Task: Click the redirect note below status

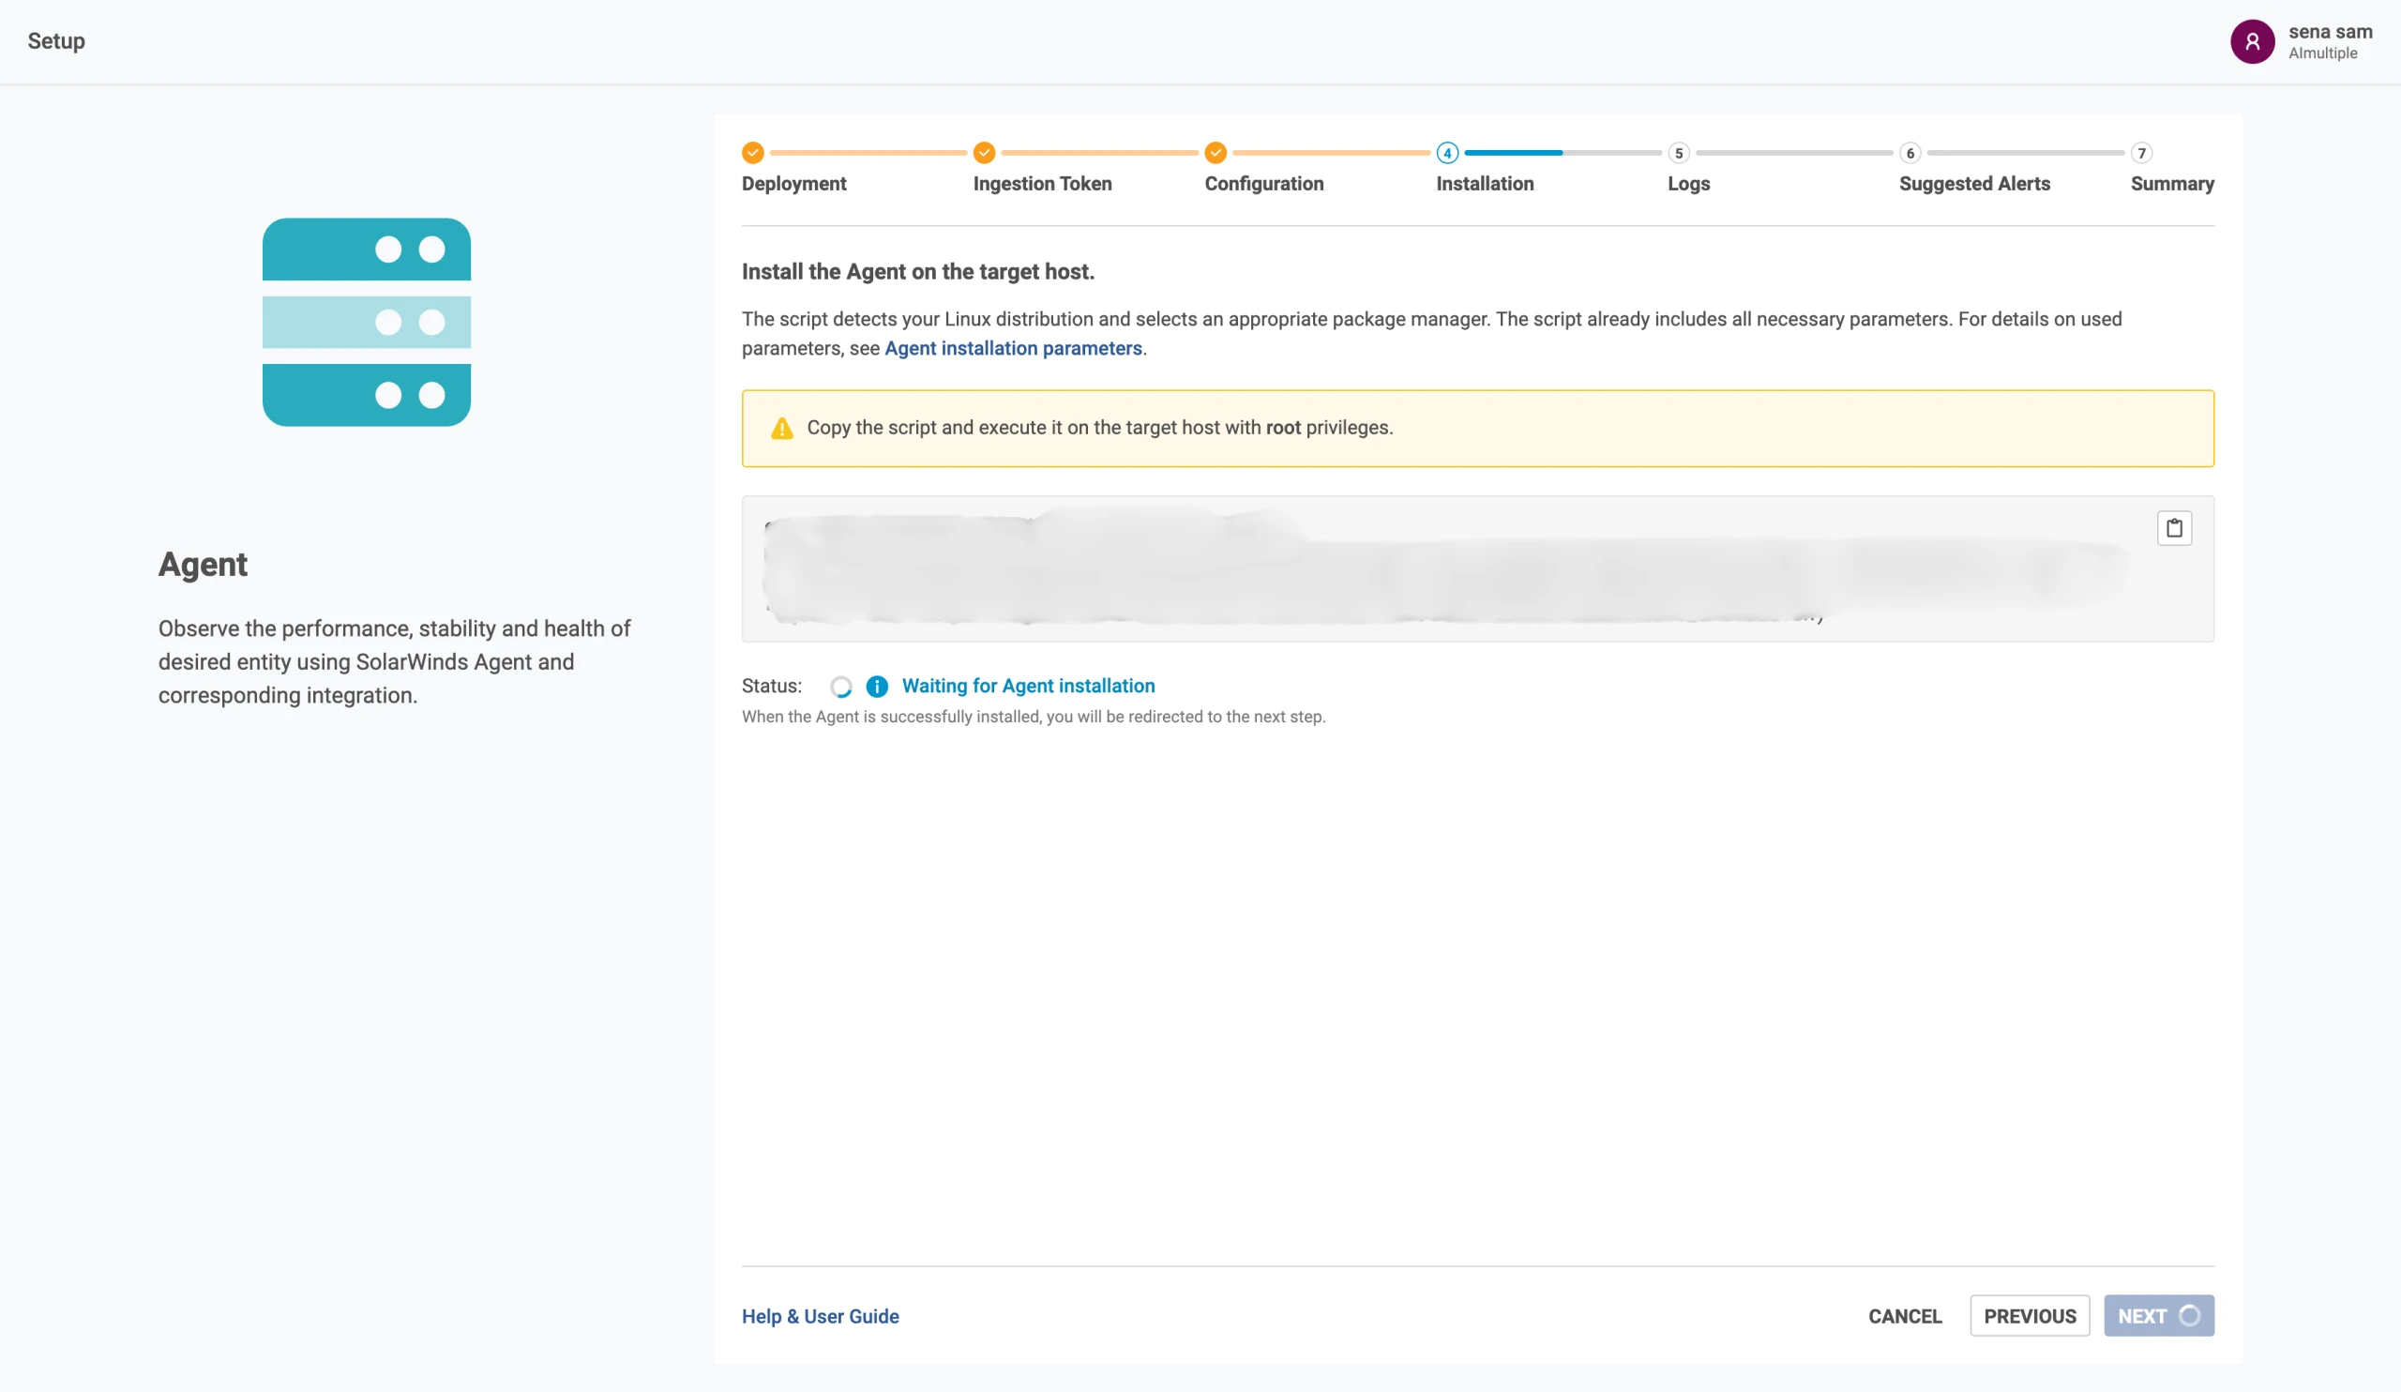Action: 1034,717
